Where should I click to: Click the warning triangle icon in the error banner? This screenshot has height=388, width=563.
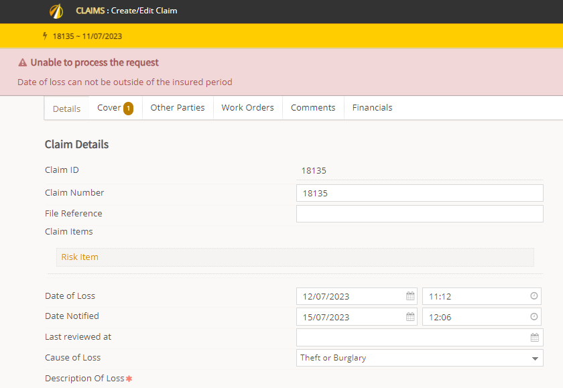23,63
